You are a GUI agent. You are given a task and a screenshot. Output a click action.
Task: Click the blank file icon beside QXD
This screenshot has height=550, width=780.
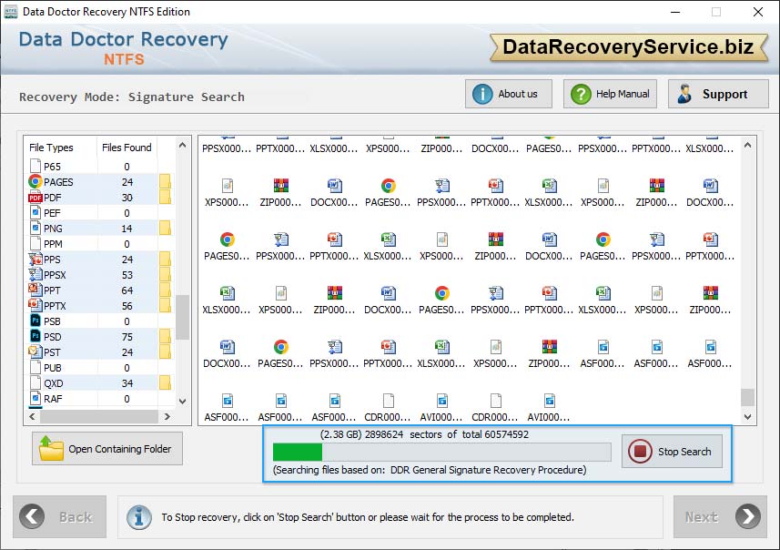[35, 382]
